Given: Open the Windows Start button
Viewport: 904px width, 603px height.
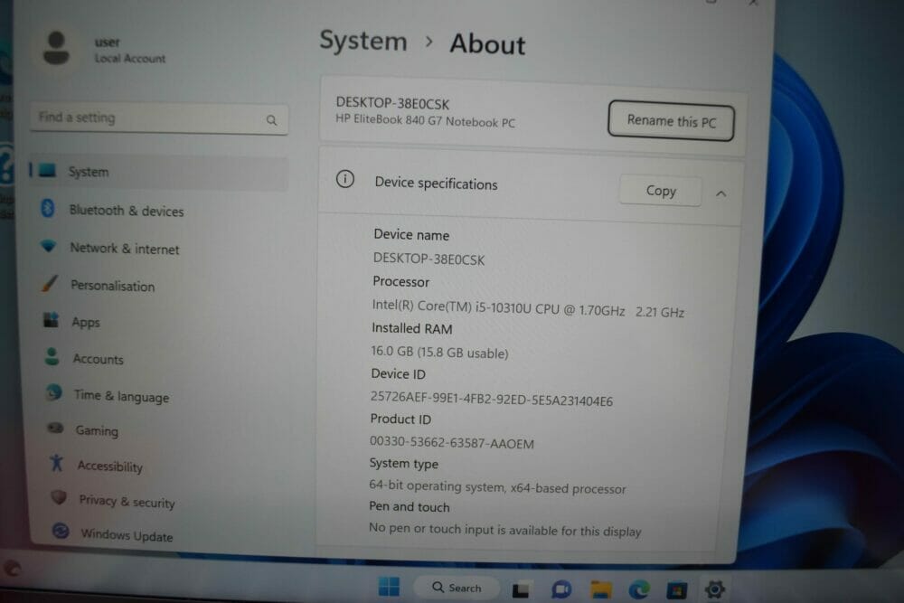Looking at the screenshot, I should pyautogui.click(x=389, y=587).
